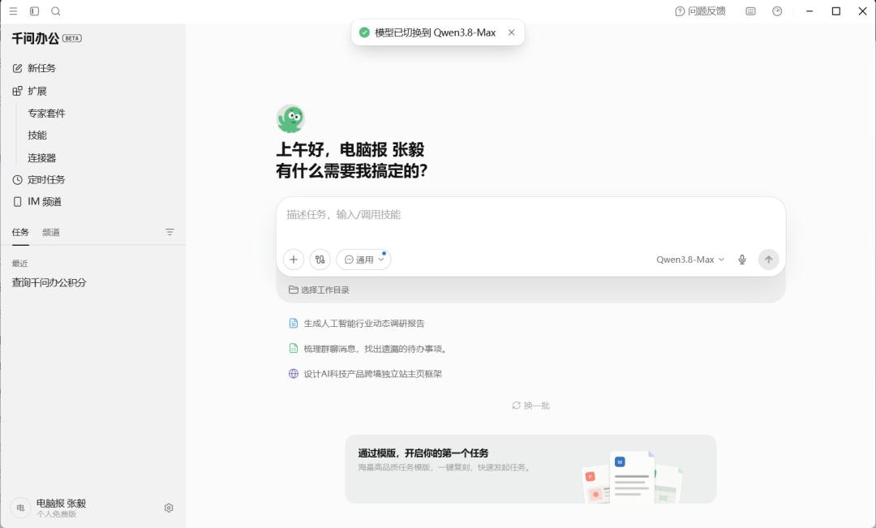
Task: Click the connector tools icon button
Action: [320, 260]
